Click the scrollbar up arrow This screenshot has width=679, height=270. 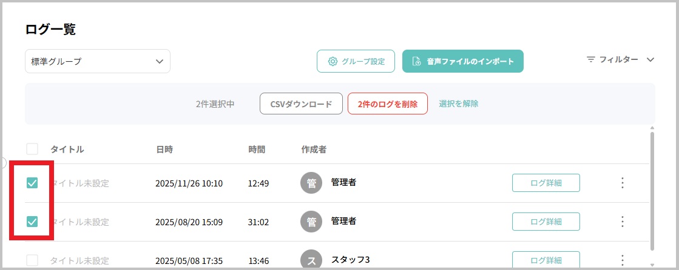point(652,128)
